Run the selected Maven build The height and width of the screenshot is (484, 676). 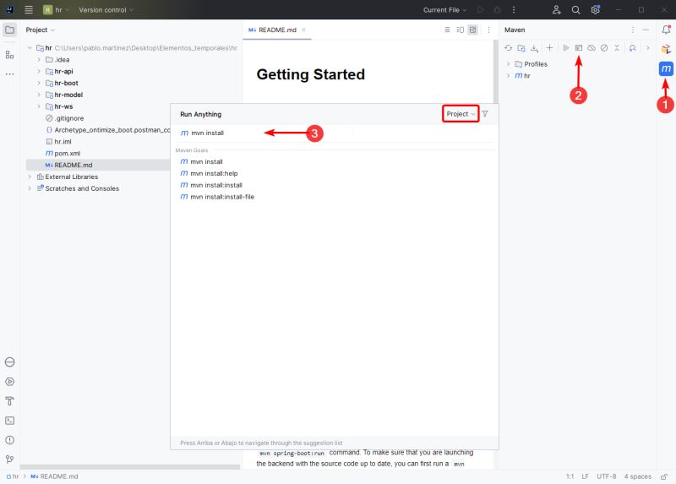click(565, 48)
